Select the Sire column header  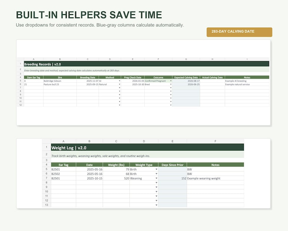(60, 77)
